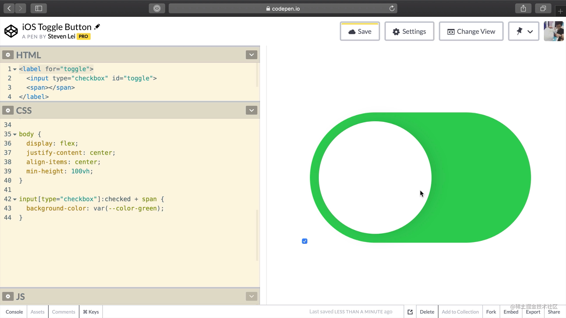Screen dimensions: 566x318
Task: Click the CSS panel settings gear icon
Action: point(8,110)
